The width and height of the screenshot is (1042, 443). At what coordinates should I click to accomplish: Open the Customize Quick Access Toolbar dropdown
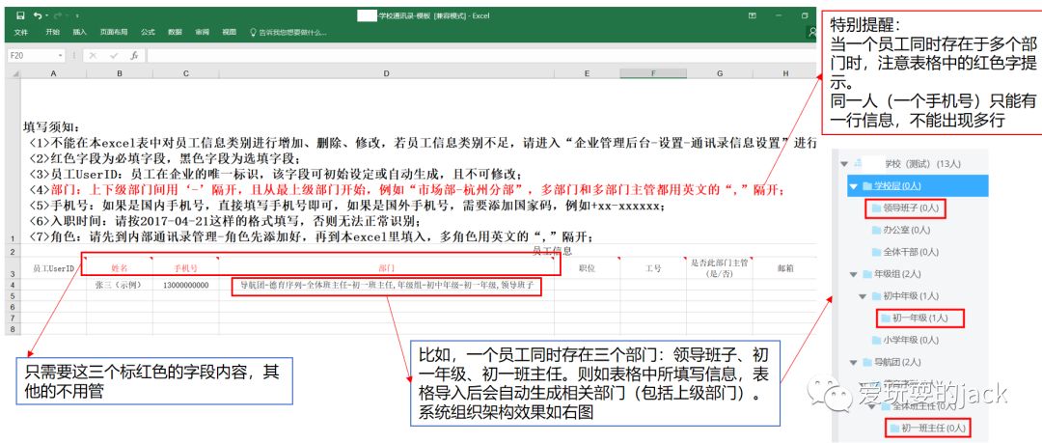pyautogui.click(x=77, y=15)
